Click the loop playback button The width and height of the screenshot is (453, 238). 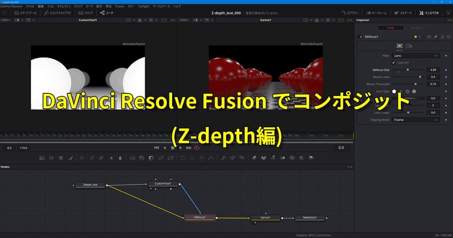point(196,148)
